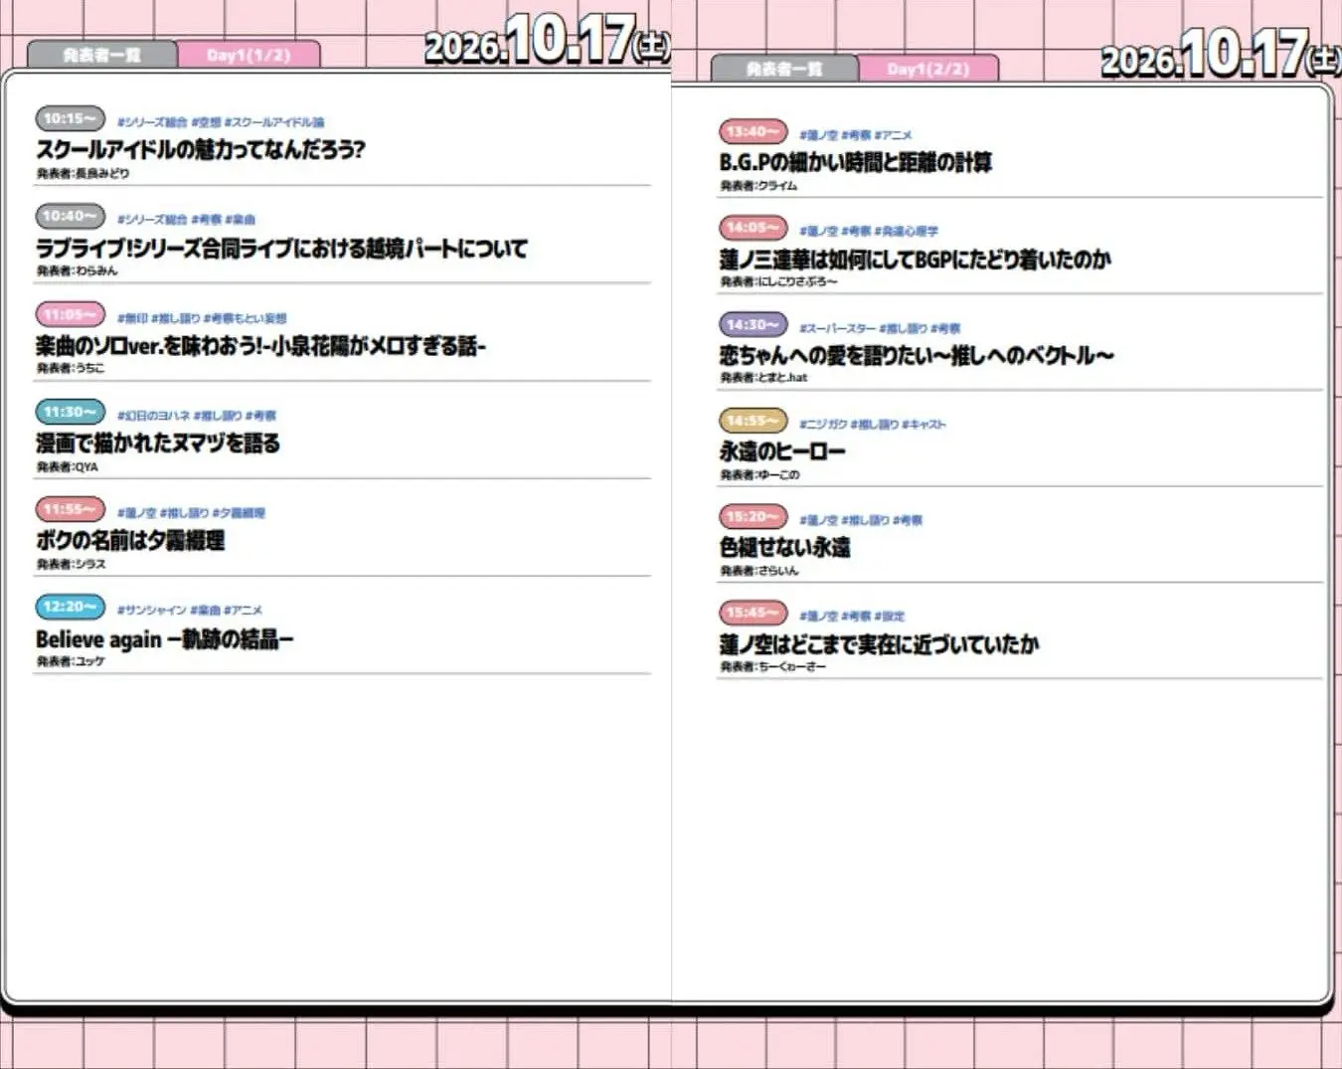
Task: Open the talk on ラブライブ!シリーズ合同ライブ越境パート
Action: click(x=281, y=248)
